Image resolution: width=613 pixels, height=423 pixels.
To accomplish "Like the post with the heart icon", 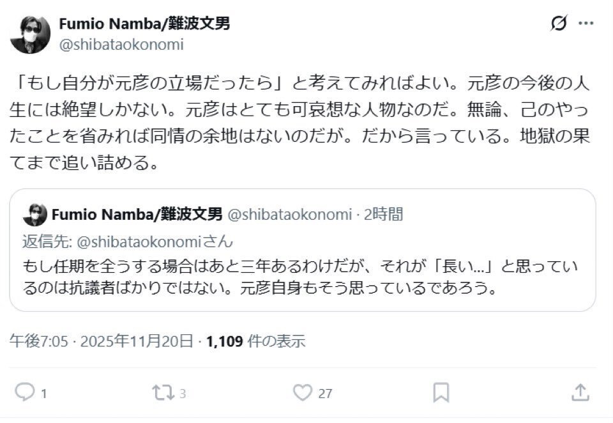I will point(304,392).
